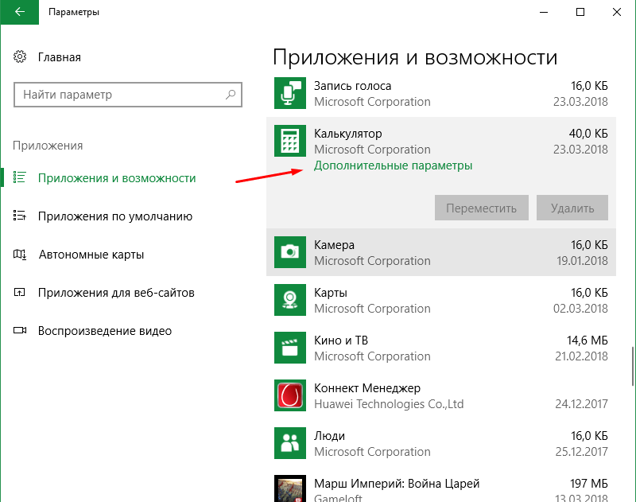Viewport: 636px width, 502px height.
Task: Click the 14,6 МБ size value
Action: [587, 341]
